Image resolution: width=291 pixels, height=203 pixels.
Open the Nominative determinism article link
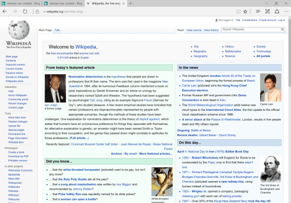click(x=85, y=76)
